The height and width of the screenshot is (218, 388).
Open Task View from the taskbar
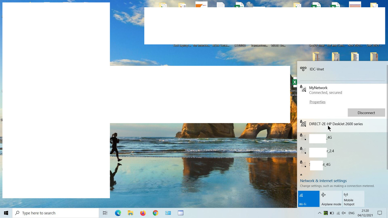105,213
